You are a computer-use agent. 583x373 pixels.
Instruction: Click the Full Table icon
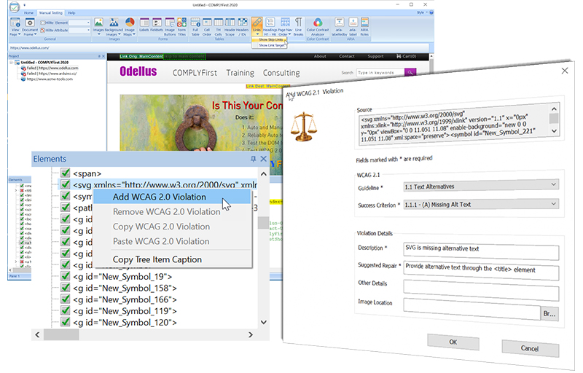pyautogui.click(x=195, y=26)
